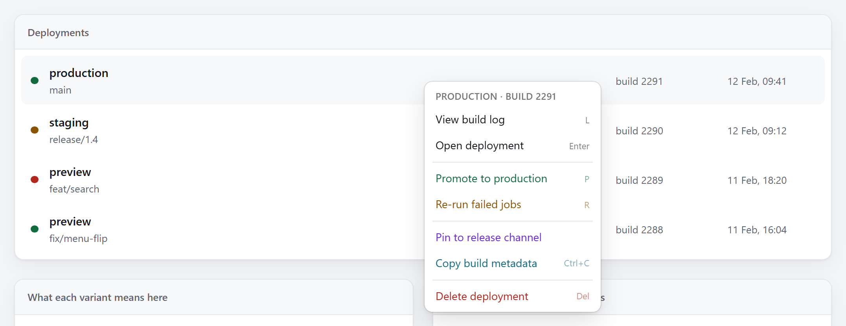Click the fix/menu-flip branch label
The image size is (846, 326).
coord(78,239)
